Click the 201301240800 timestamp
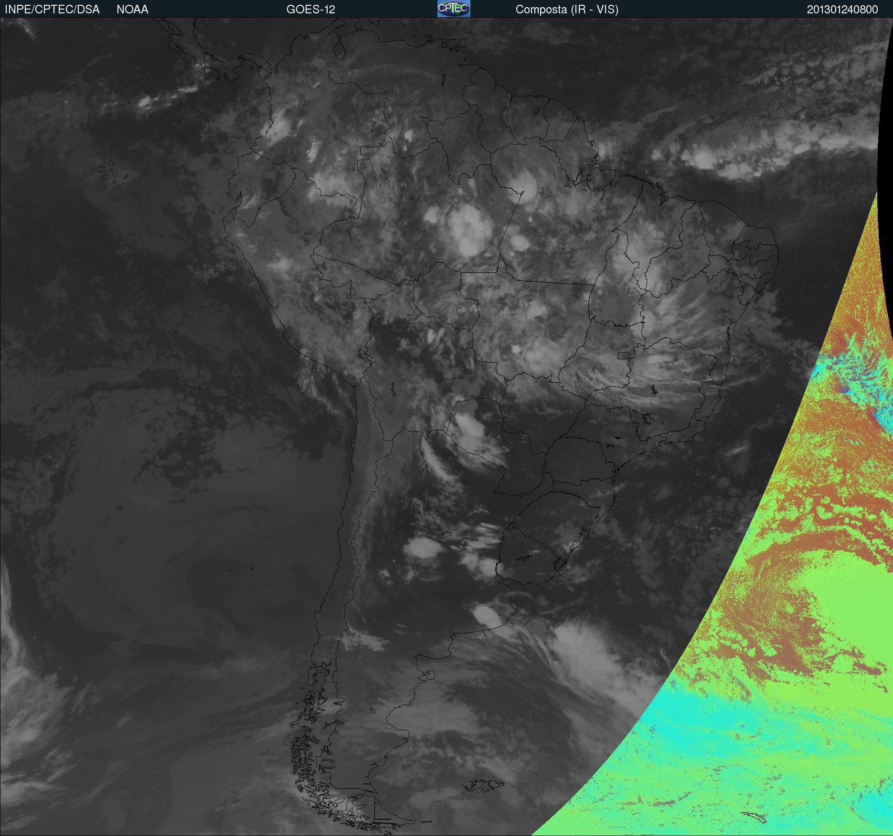Viewport: 893px width, 836px height. pos(842,10)
